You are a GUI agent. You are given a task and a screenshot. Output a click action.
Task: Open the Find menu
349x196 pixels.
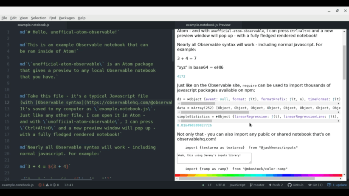tap(53, 18)
